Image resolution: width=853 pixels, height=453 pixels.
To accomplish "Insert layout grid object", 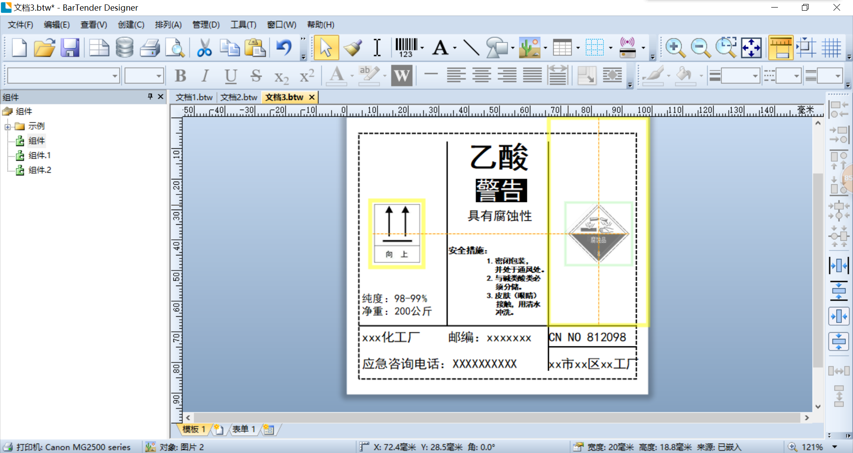I will [594, 48].
